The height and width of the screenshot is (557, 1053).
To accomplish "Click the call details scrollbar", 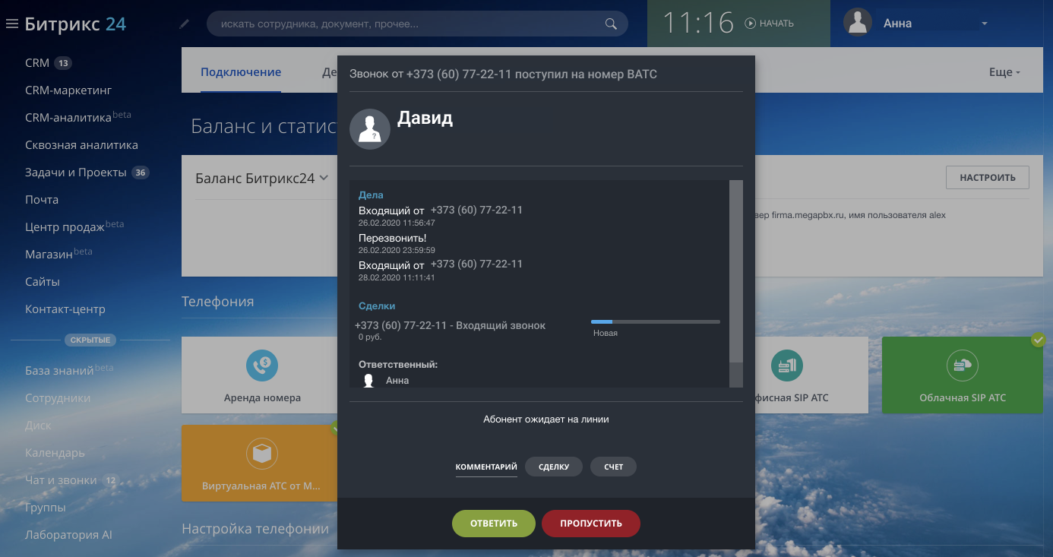I will point(735,274).
